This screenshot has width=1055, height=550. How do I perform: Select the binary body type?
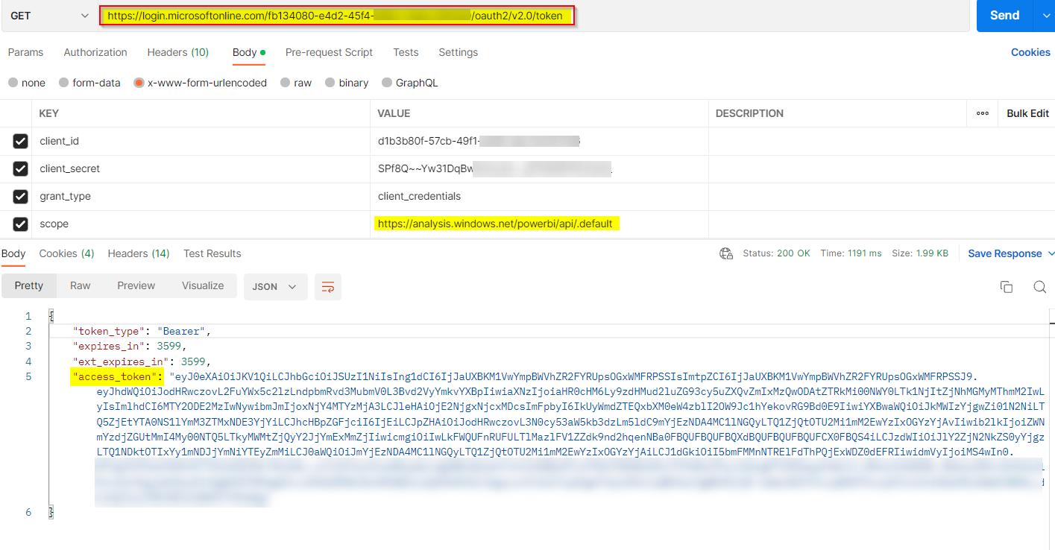click(x=347, y=83)
